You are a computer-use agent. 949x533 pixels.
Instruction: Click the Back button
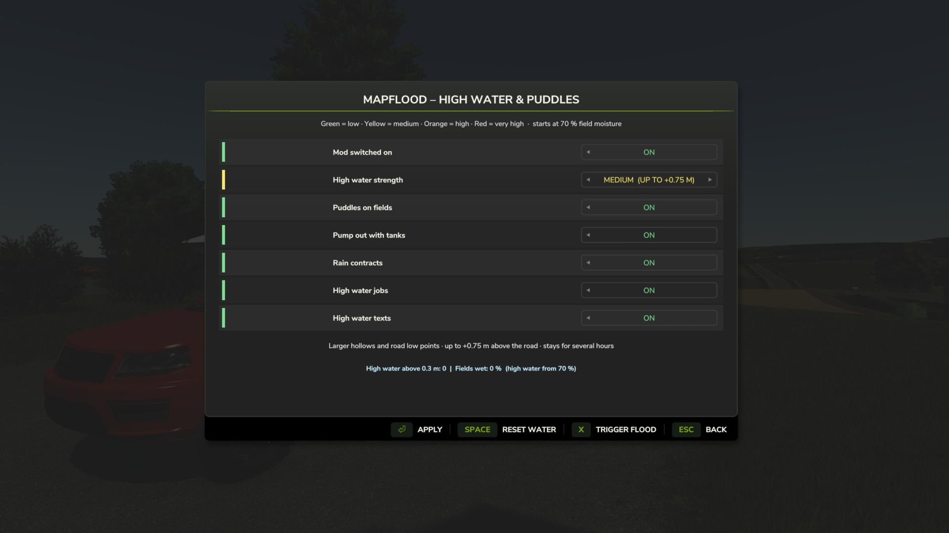[x=716, y=429]
